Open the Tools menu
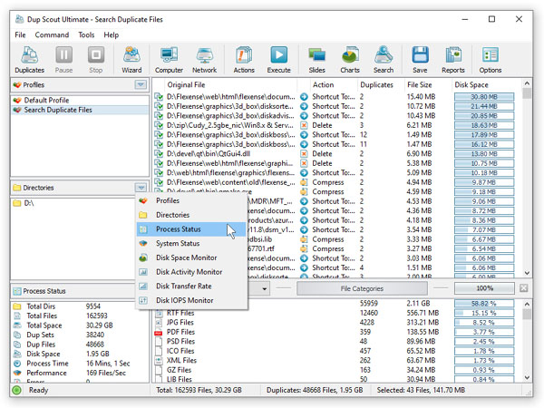Image resolution: width=544 pixels, height=408 pixels. tap(86, 34)
